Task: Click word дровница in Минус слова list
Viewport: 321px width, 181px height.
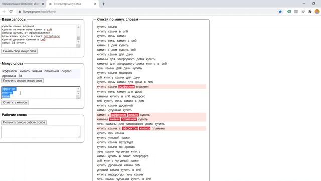Action: click(x=9, y=76)
